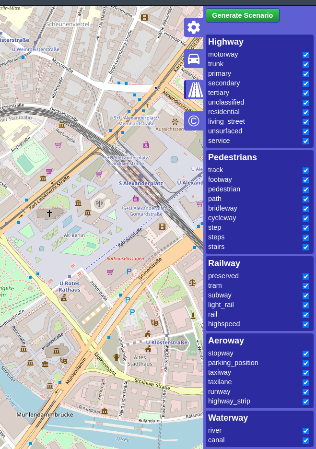Click the cinema icon near Rathausstraße

[x=162, y=227]
